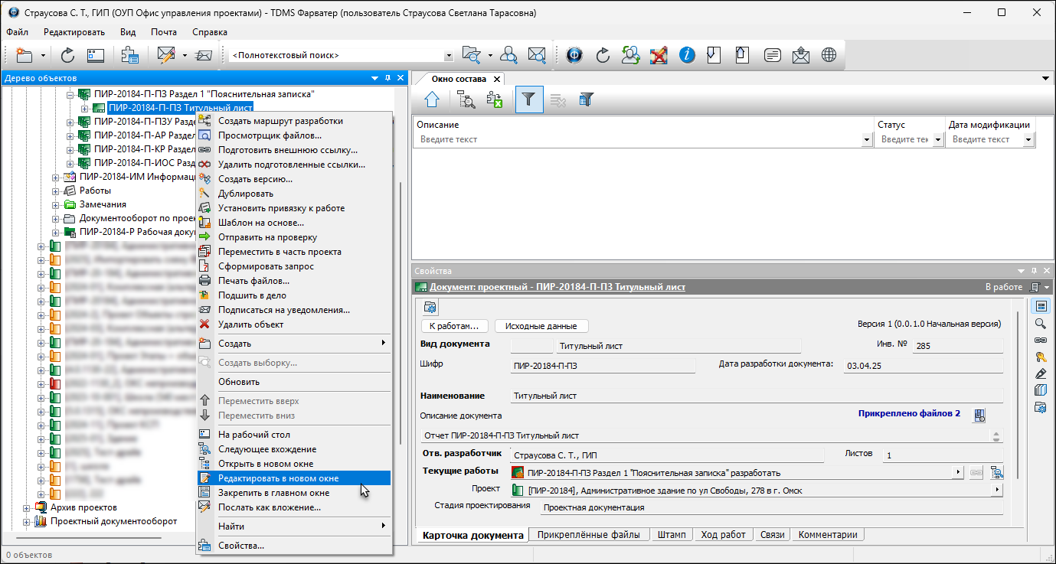Expand the Архив проектов tree node
This screenshot has height=564, width=1056.
pos(27,507)
